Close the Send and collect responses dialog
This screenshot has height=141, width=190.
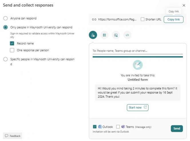pos(184,5)
